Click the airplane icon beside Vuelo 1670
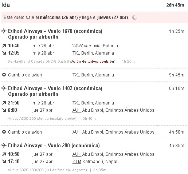Screen dimensions: 188x174 coord(4,31)
